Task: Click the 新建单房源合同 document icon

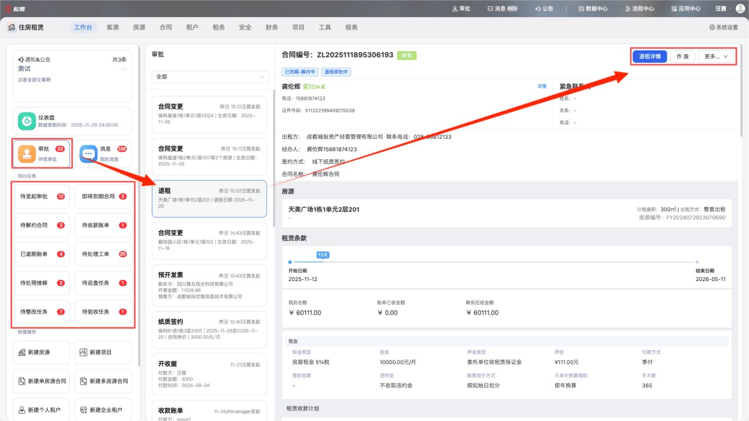Action: click(22, 381)
